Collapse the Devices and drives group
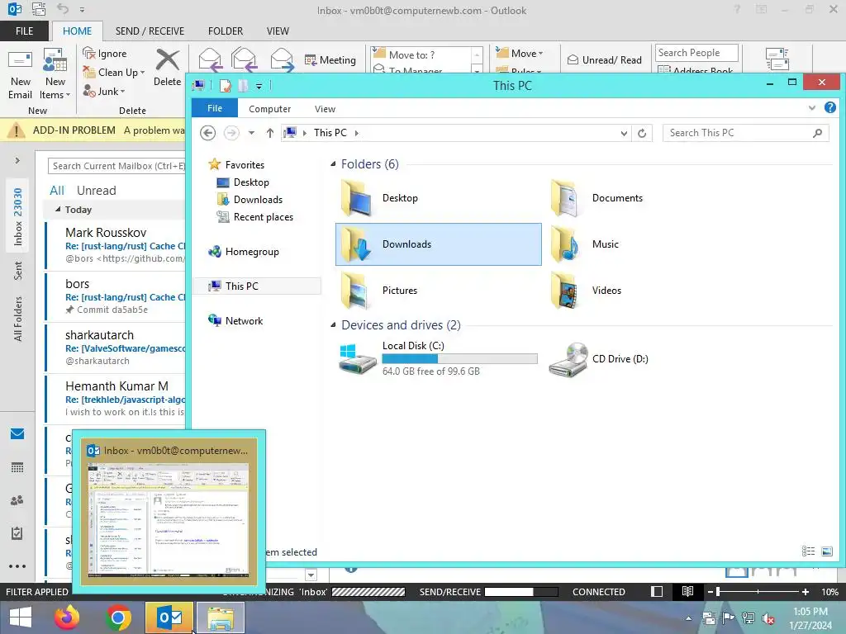846x634 pixels. [333, 324]
